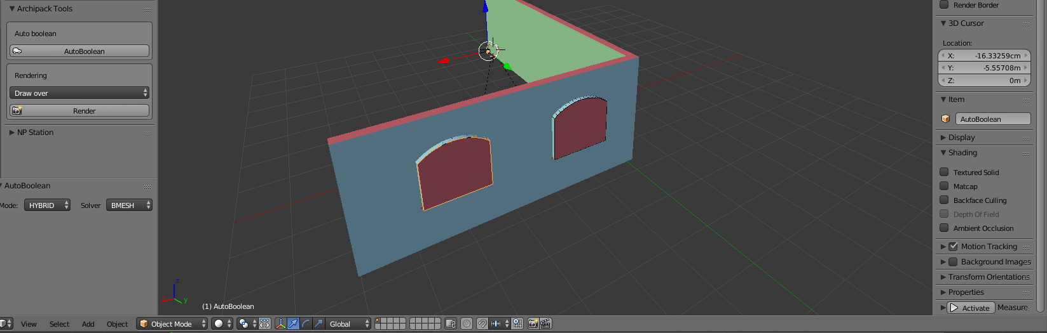
Task: Activate the first scene layer button
Action: click(x=378, y=321)
